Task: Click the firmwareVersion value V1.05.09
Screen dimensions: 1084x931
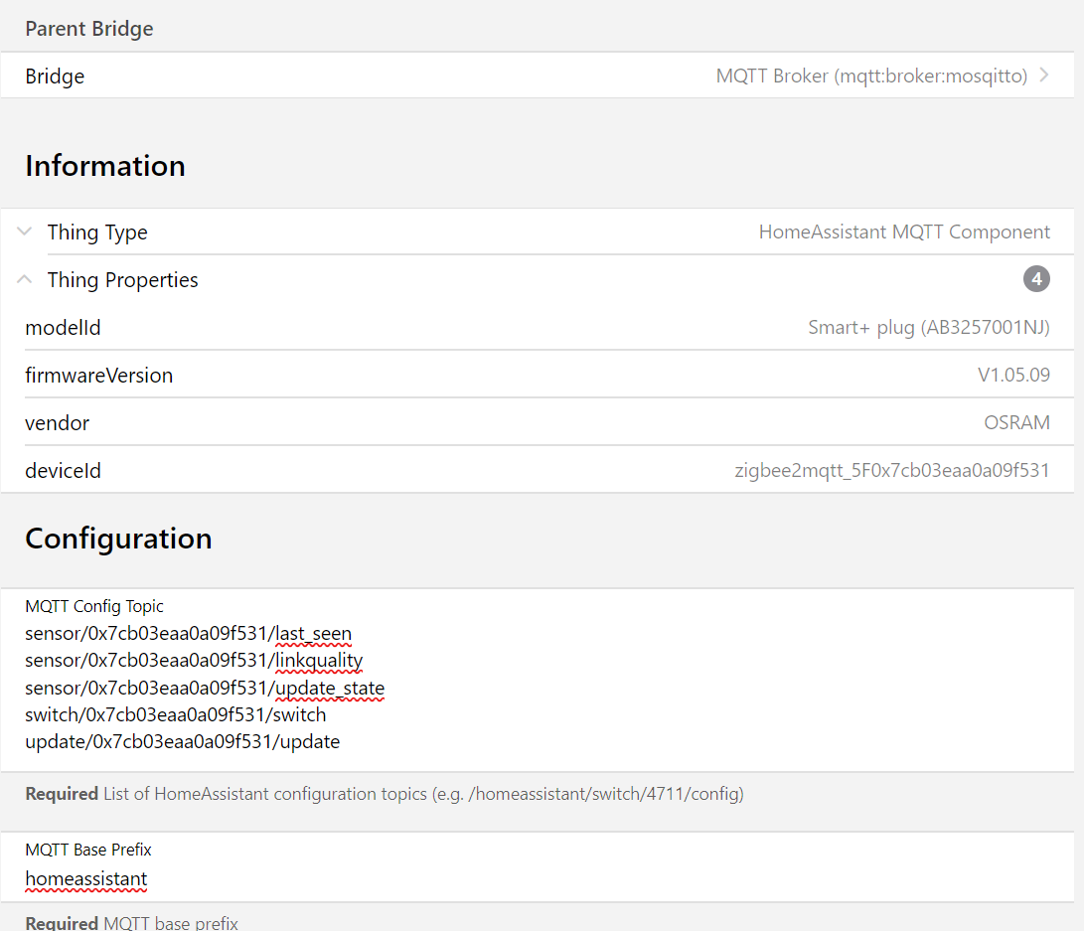Action: click(1013, 376)
